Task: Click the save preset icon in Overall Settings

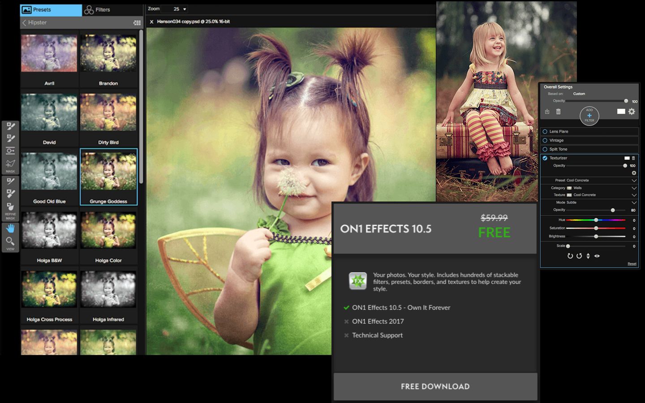Action: 547,111
